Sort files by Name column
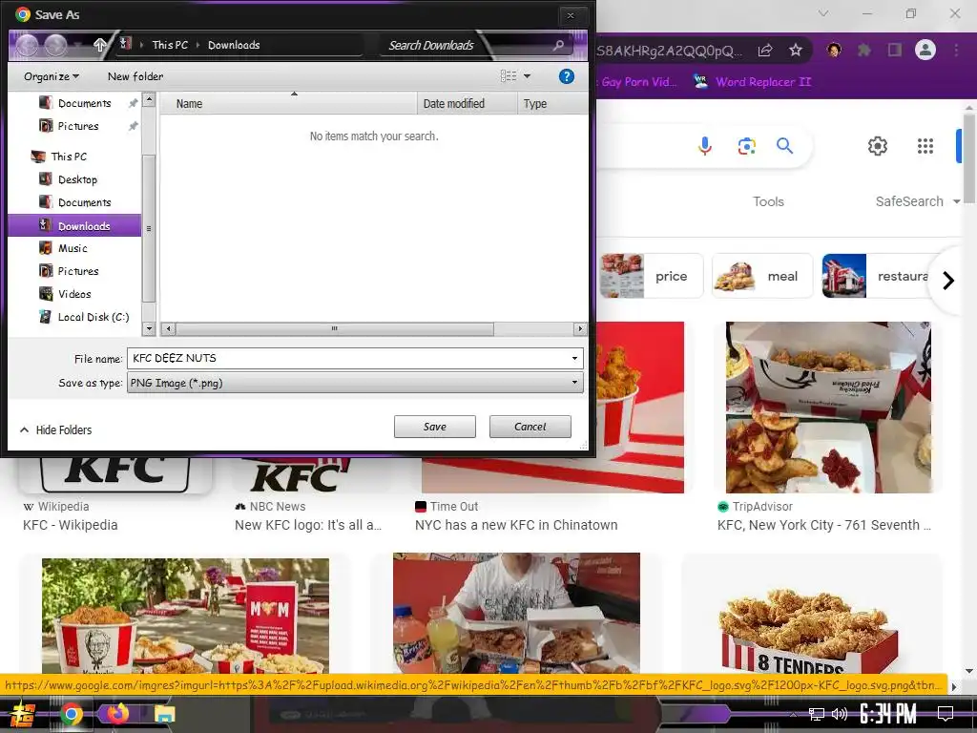The height and width of the screenshot is (733, 977). click(x=288, y=103)
